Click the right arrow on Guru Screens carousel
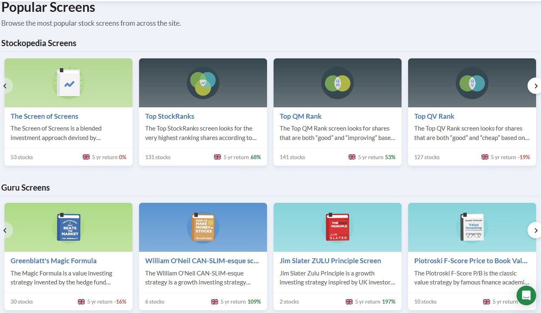Viewport: 541px width, 313px height. click(535, 230)
